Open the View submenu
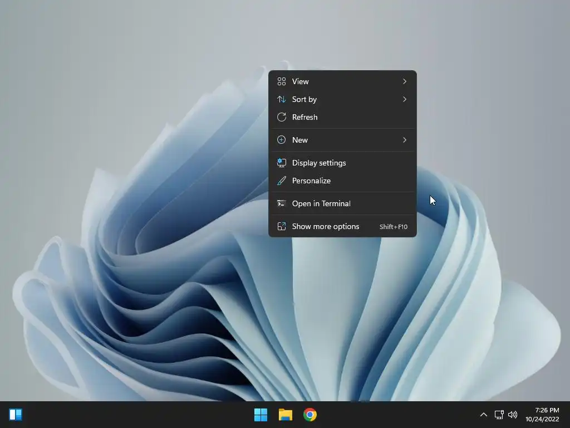This screenshot has width=570, height=428. coord(342,81)
